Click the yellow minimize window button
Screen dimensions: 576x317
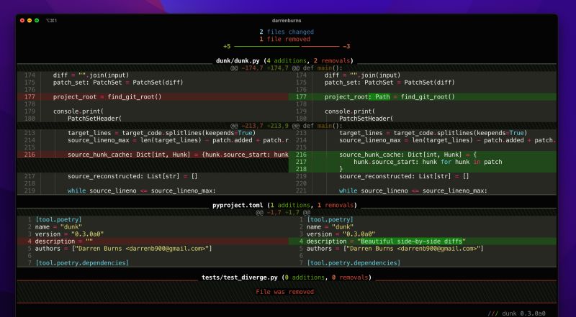(30, 21)
